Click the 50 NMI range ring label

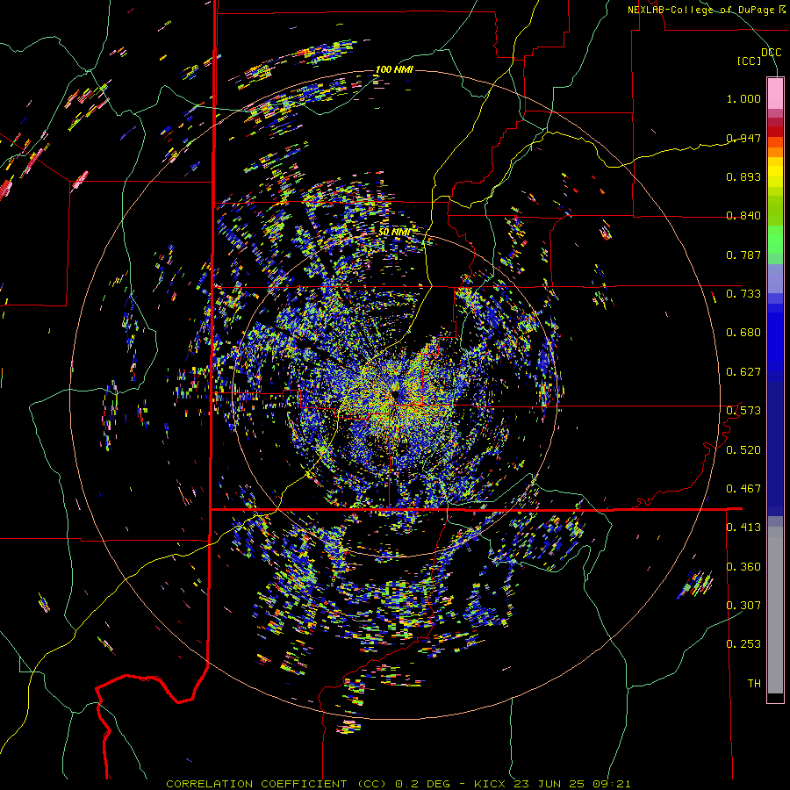pyautogui.click(x=394, y=232)
